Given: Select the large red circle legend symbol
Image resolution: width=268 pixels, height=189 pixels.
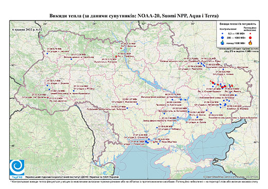Looking at the screenshot, I should tap(250, 37).
